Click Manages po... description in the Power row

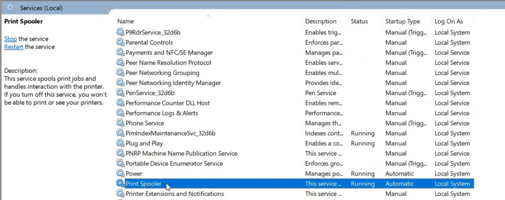[x=324, y=174]
